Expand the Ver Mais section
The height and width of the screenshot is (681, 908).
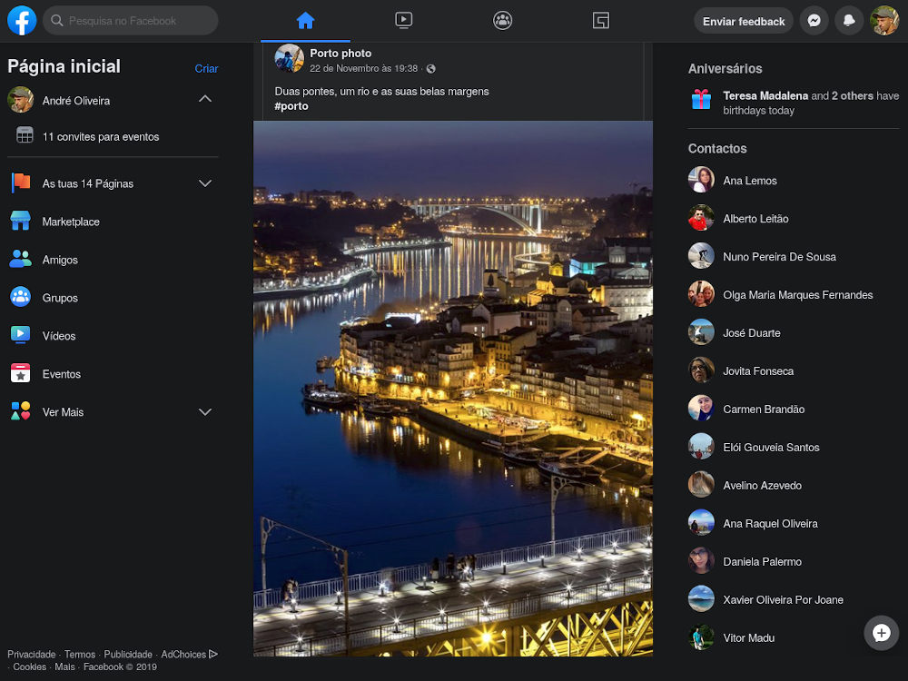(205, 411)
